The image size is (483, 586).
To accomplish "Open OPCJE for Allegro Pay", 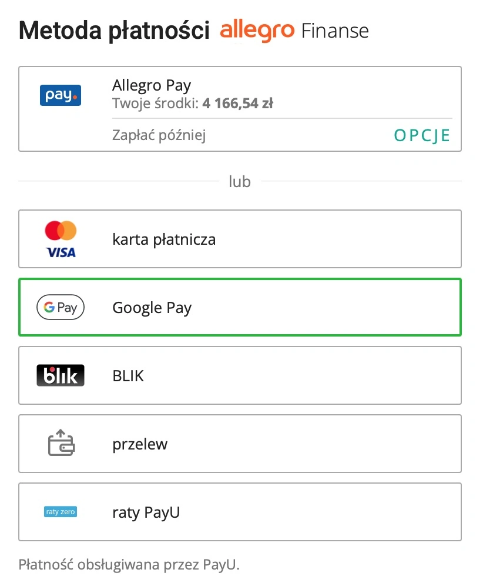I will tap(422, 136).
